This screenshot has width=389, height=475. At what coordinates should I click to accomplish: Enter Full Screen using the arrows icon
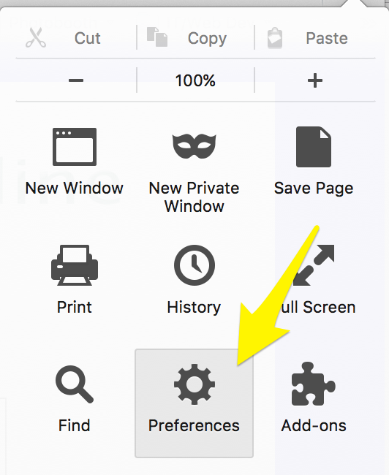coord(314,265)
